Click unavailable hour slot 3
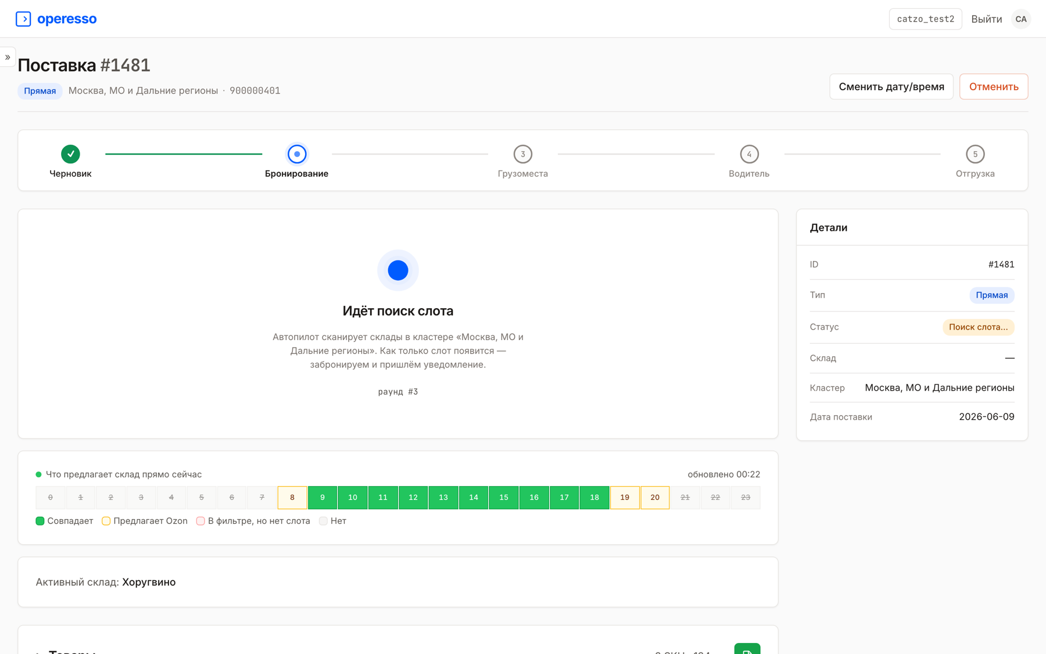Image resolution: width=1046 pixels, height=654 pixels. tap(141, 498)
